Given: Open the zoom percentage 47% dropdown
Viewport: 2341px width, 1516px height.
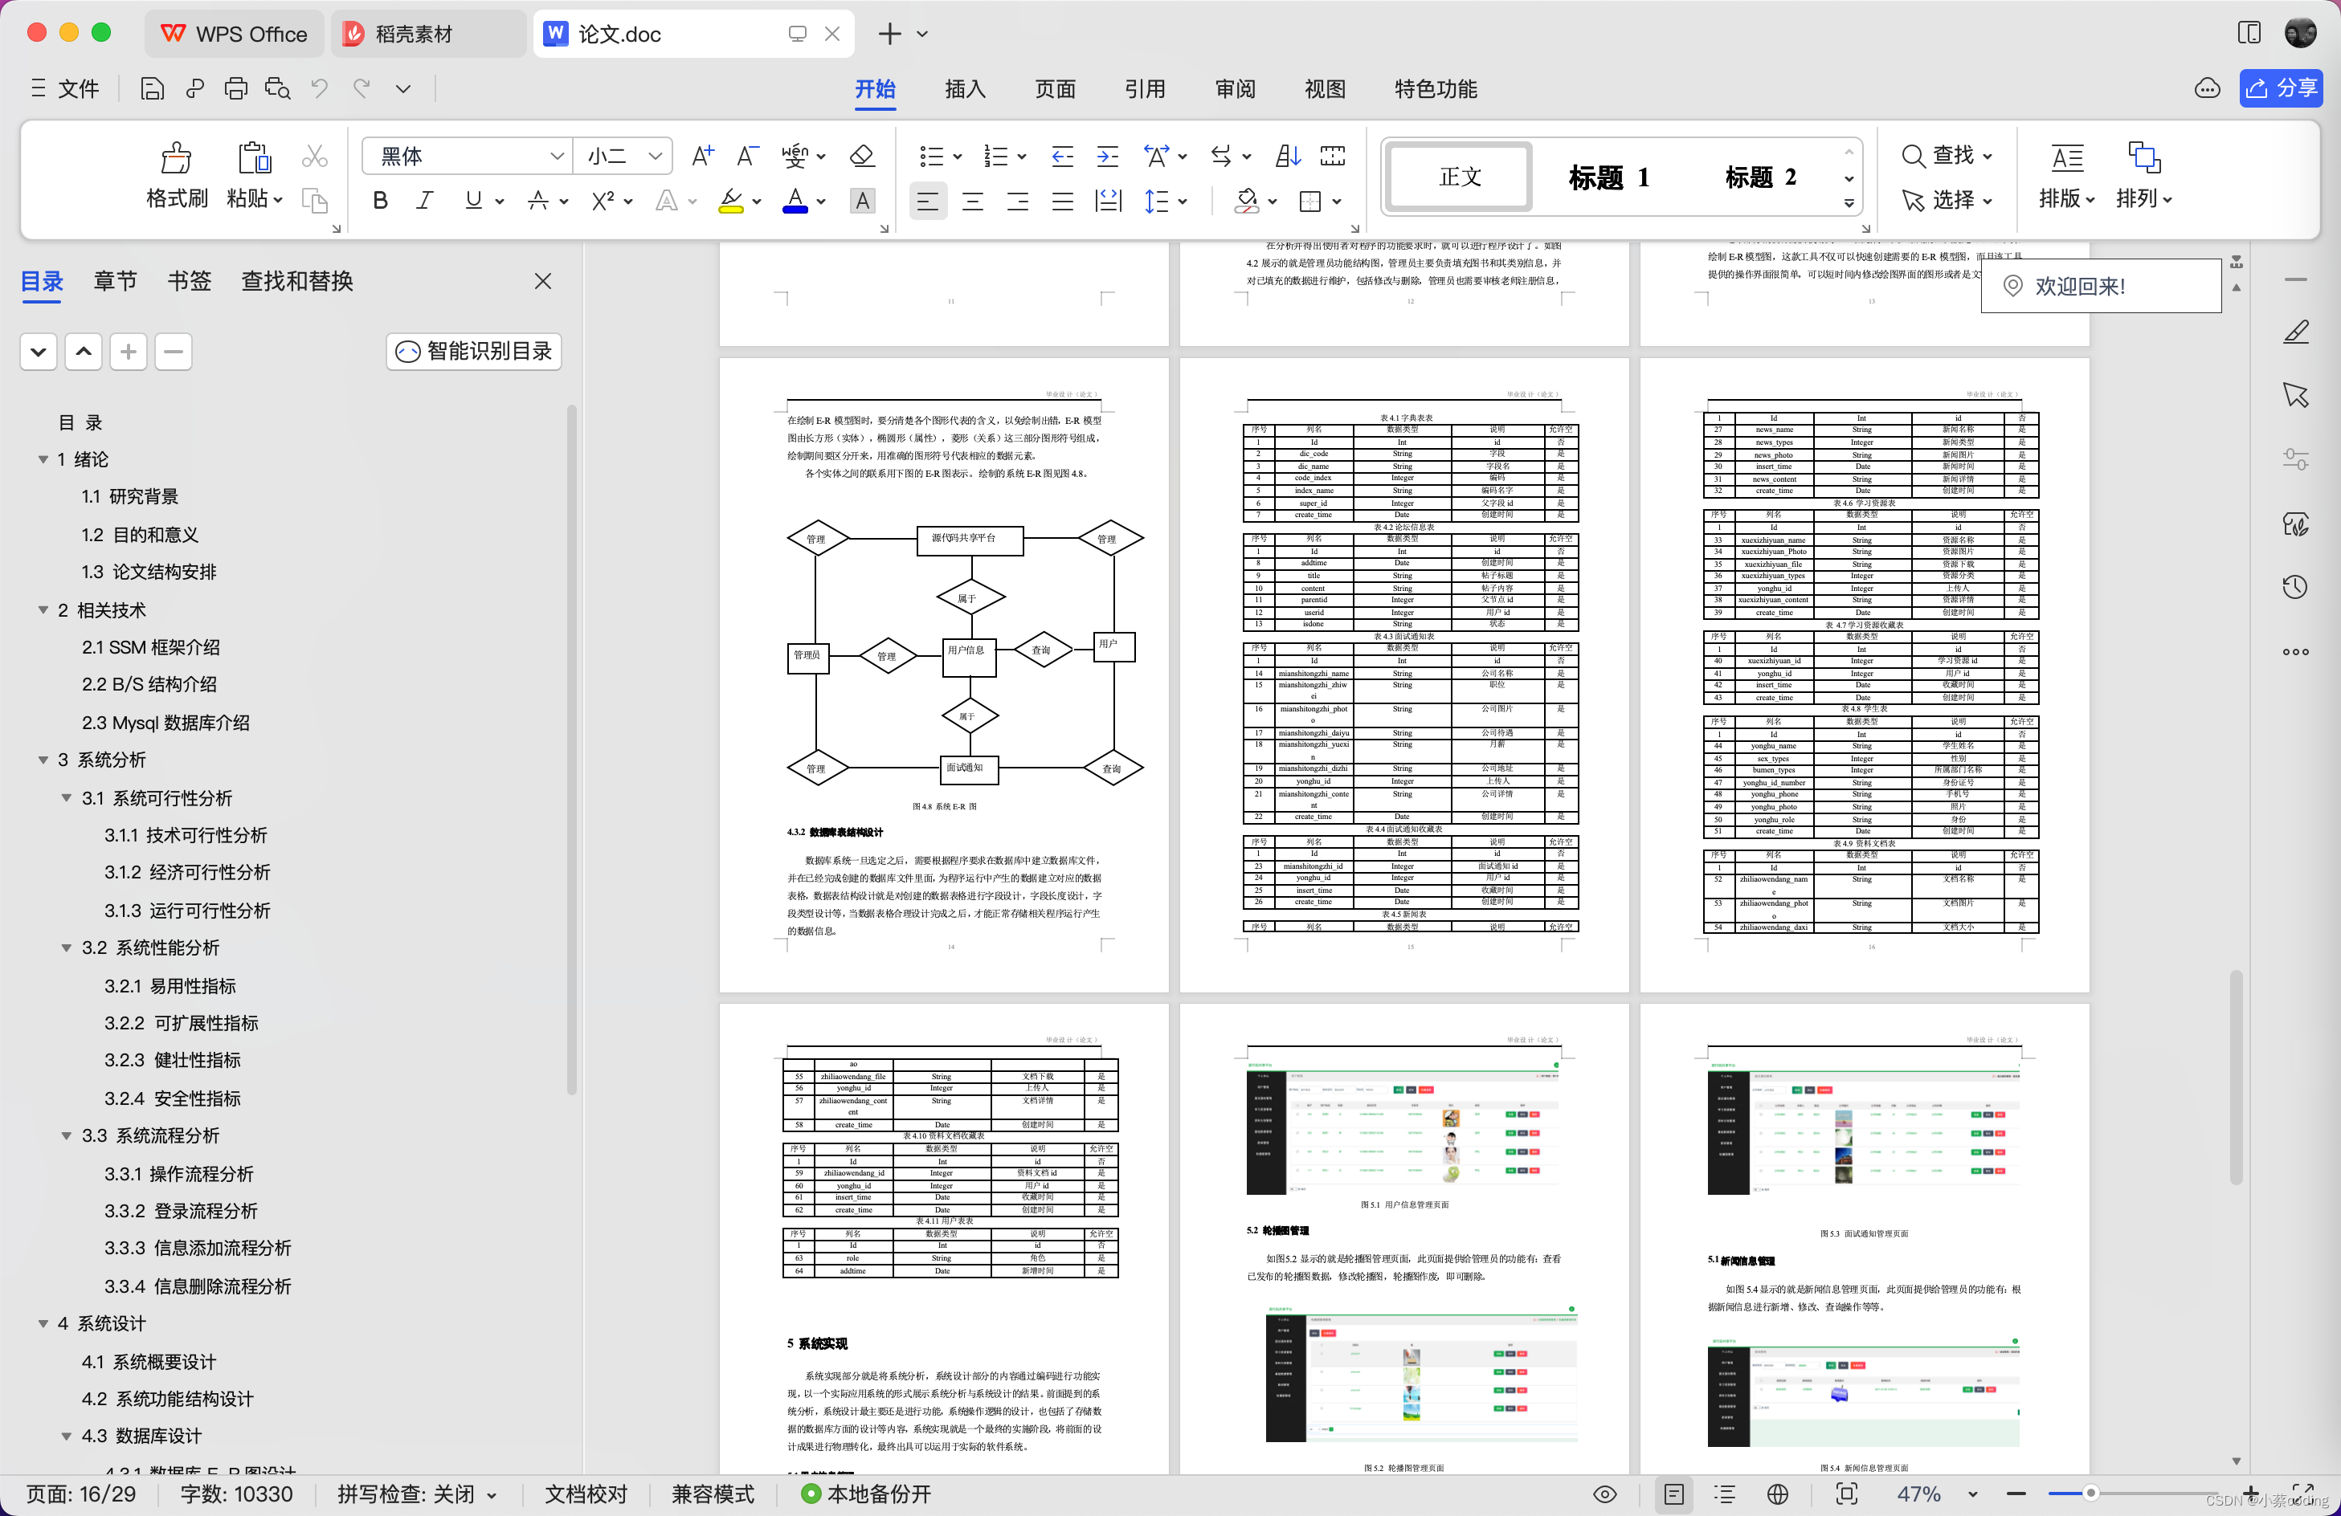Looking at the screenshot, I should click(x=1972, y=1494).
